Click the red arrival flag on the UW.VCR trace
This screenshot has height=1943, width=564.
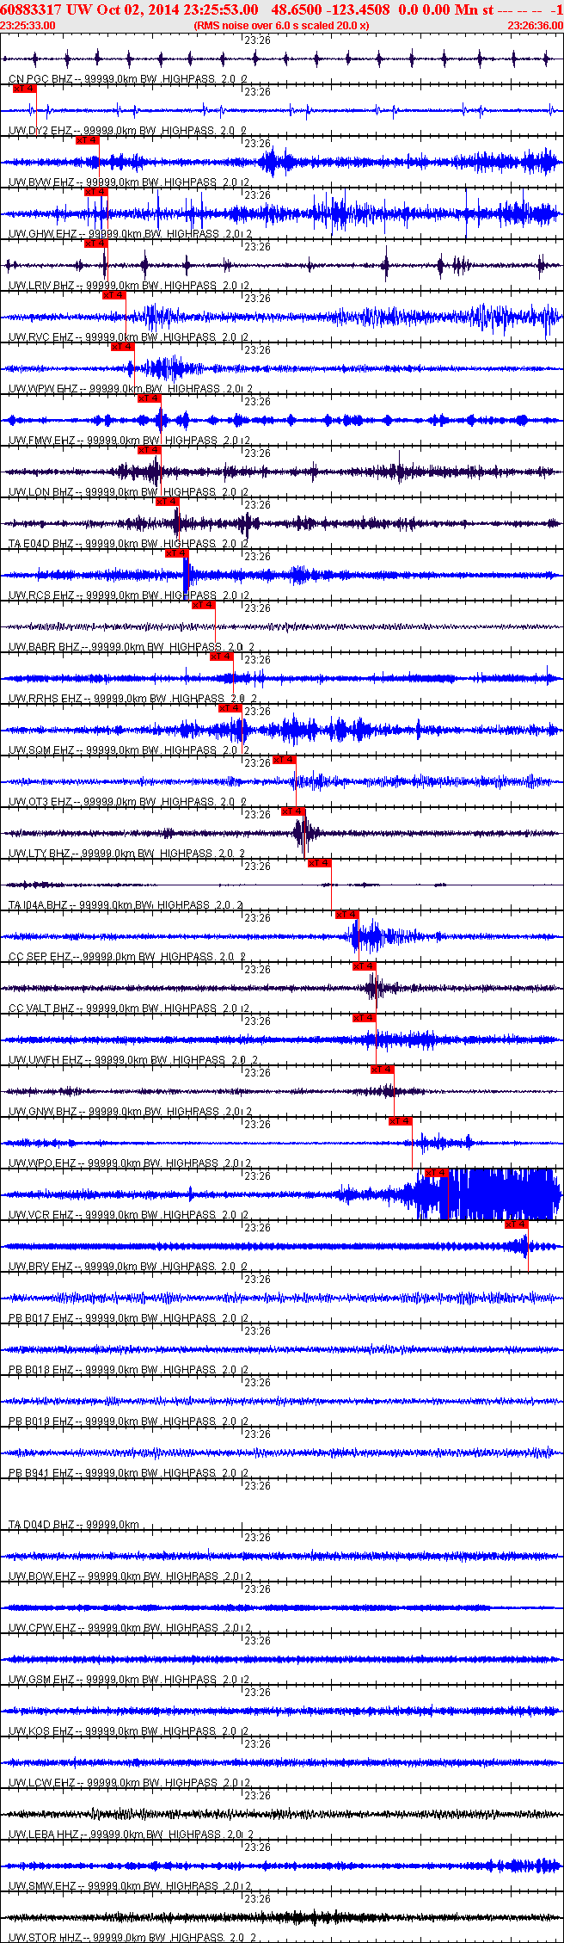(x=437, y=1173)
